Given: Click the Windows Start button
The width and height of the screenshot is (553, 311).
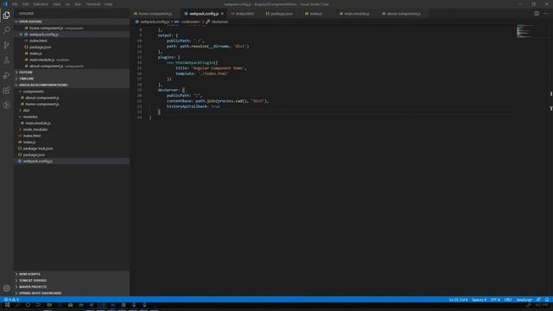Looking at the screenshot, I should [7, 305].
